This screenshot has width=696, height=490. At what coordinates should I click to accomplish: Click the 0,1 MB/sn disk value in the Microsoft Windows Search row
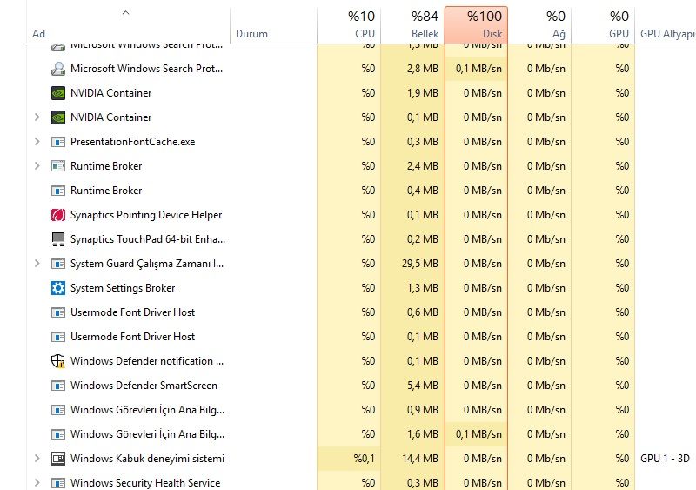(x=478, y=69)
